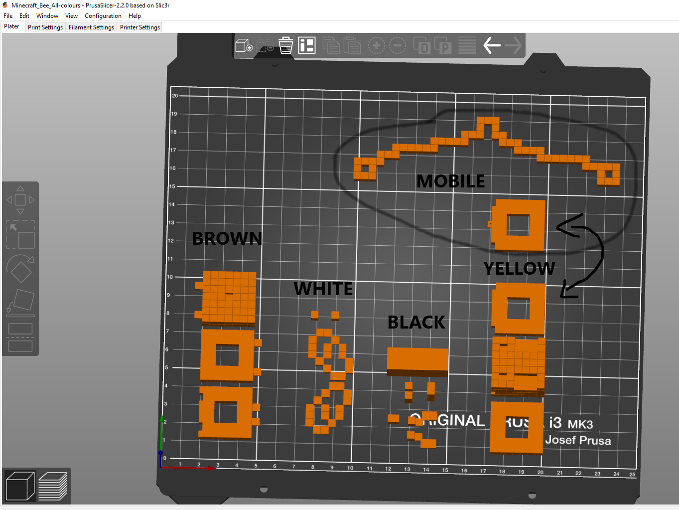Click the Remove instance minus icon
679x510 pixels.
pyautogui.click(x=398, y=45)
